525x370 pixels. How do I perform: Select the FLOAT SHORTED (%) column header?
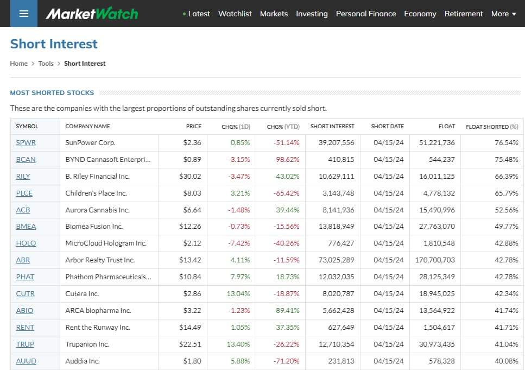click(492, 127)
